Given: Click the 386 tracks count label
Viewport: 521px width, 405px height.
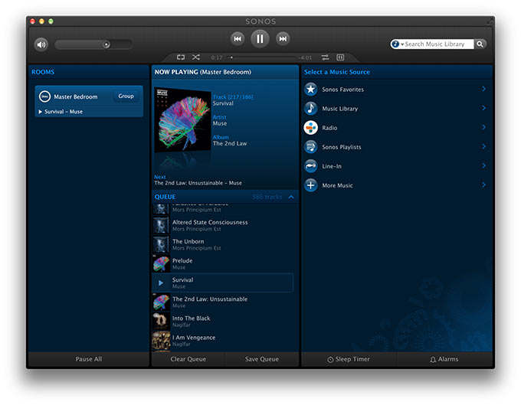Looking at the screenshot, I should pyautogui.click(x=267, y=197).
